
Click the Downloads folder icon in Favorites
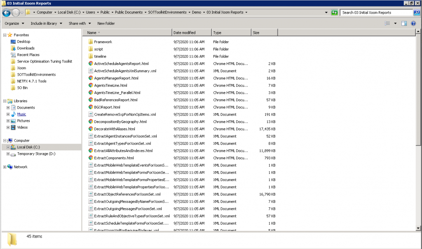[x=13, y=48]
